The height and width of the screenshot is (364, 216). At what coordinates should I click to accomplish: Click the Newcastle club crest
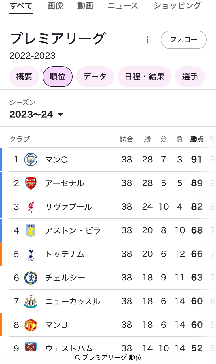[31, 301]
